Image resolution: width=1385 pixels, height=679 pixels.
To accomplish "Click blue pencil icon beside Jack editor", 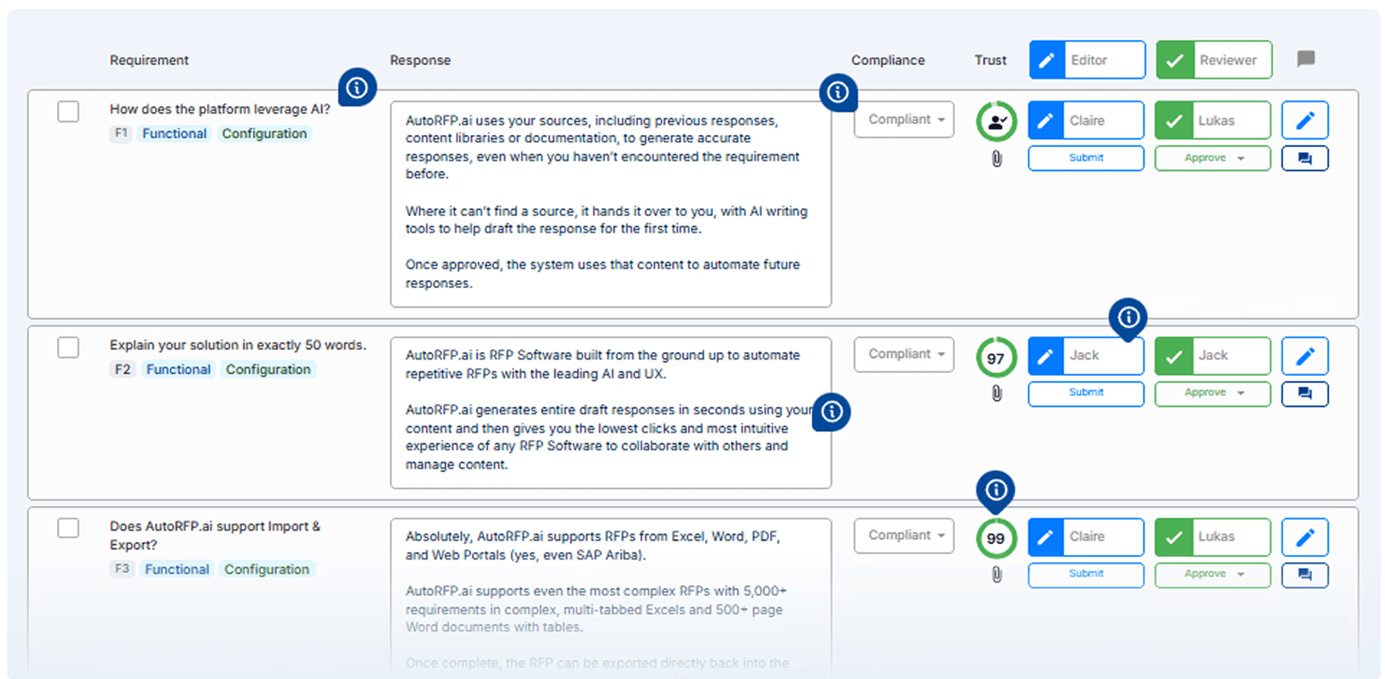I will coord(1045,356).
